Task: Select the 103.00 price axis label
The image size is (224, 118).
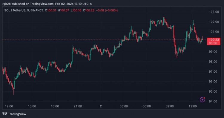Action: point(214,12)
